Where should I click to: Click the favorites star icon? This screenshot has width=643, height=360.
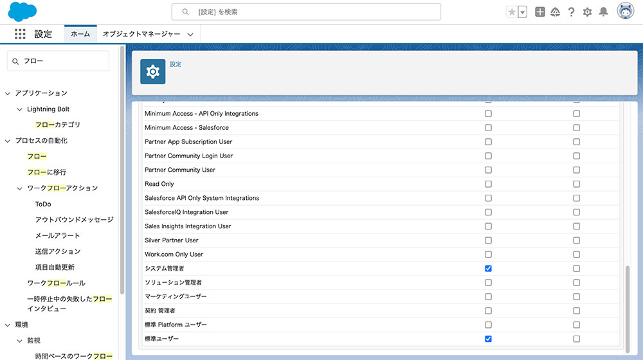512,12
